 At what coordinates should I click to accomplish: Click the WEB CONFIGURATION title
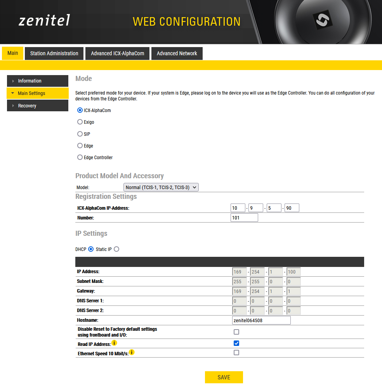(x=186, y=21)
